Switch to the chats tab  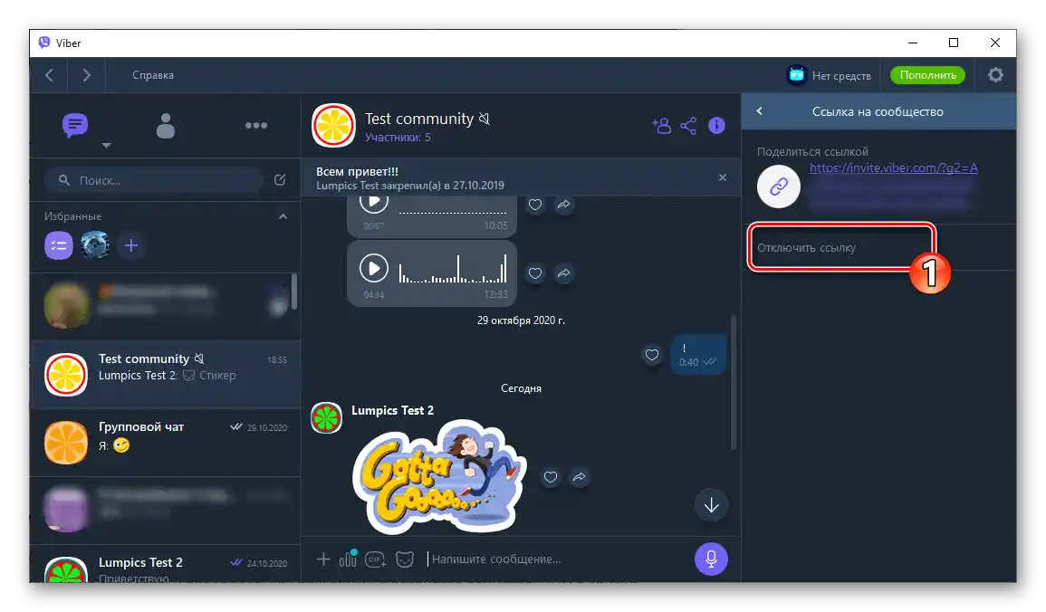[74, 125]
